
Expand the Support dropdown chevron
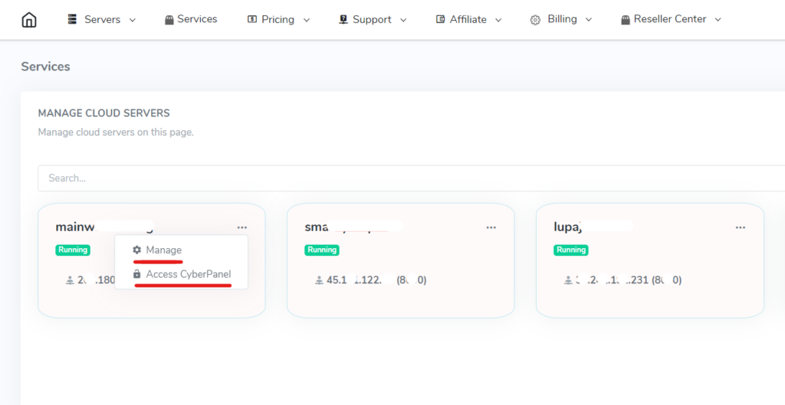(x=403, y=20)
